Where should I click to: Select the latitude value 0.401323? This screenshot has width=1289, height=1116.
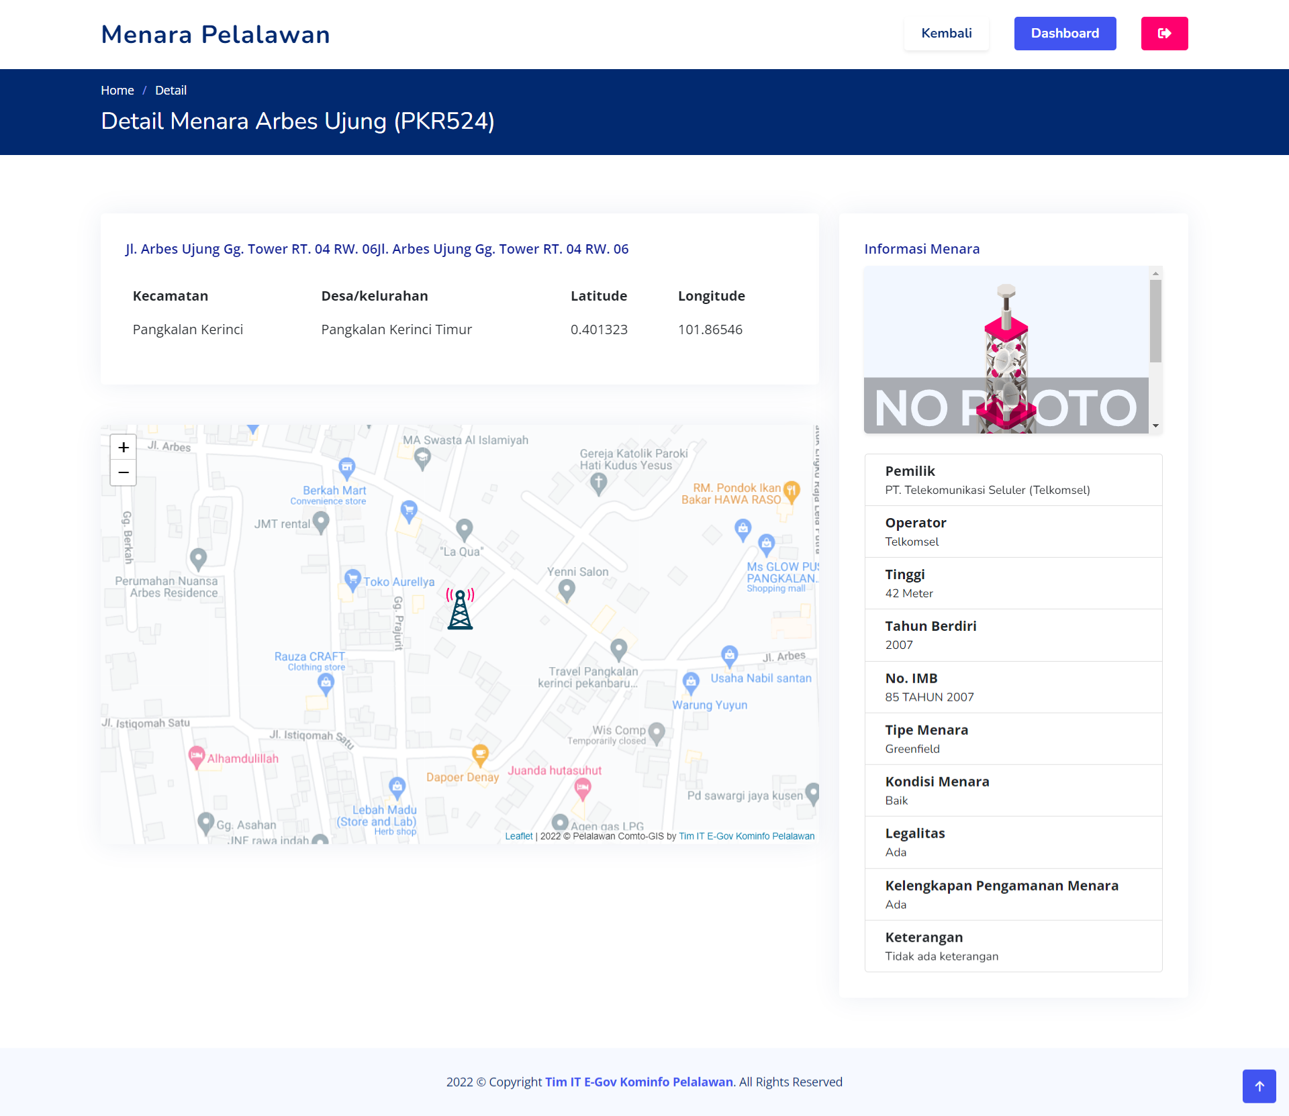click(599, 329)
